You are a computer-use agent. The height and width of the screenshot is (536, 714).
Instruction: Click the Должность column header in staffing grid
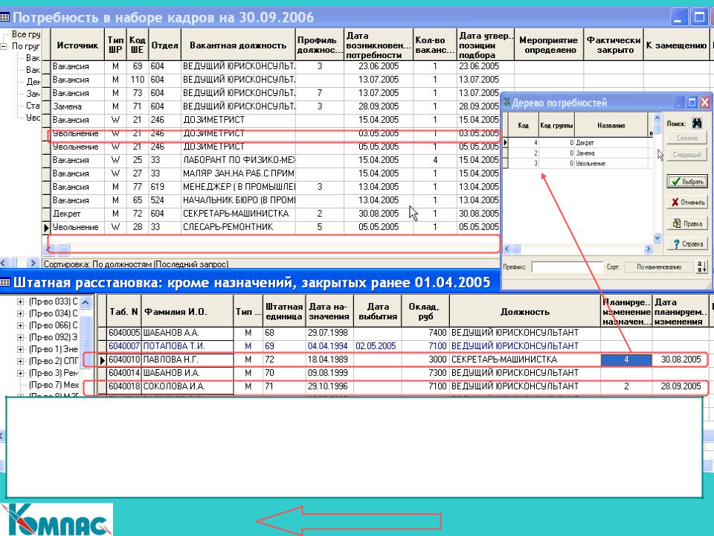[x=524, y=312]
